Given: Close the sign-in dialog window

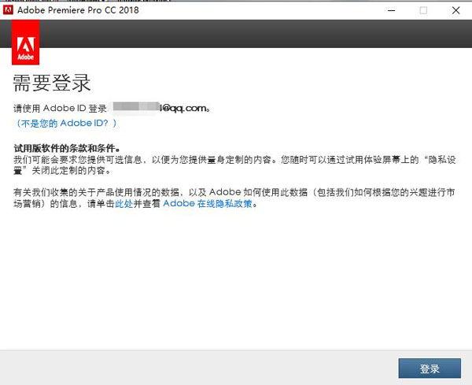Looking at the screenshot, I should coord(455,10).
